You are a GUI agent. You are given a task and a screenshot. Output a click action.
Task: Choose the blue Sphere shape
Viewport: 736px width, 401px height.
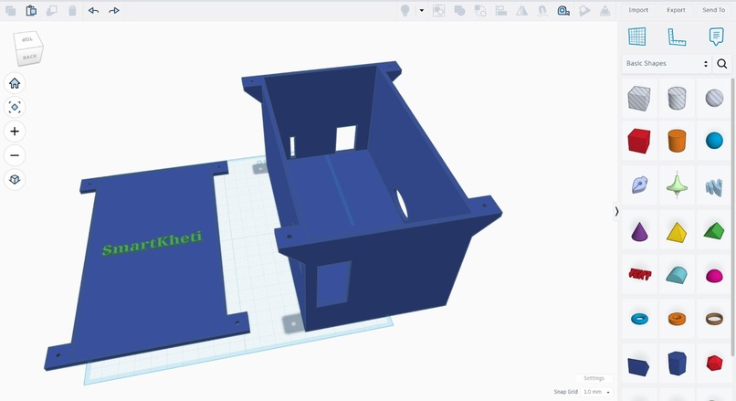pyautogui.click(x=714, y=141)
